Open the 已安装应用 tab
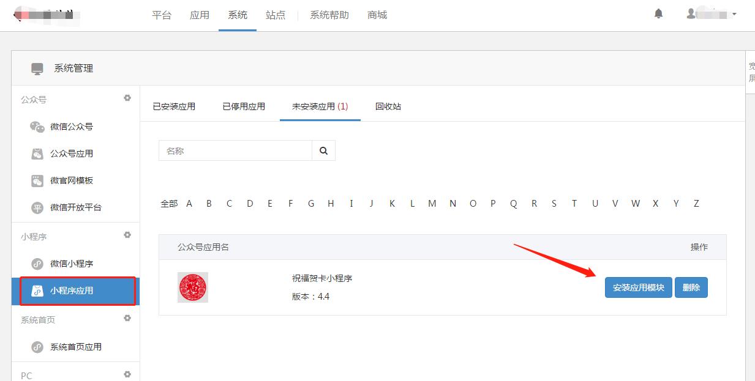Image resolution: width=755 pixels, height=381 pixels. (x=175, y=106)
